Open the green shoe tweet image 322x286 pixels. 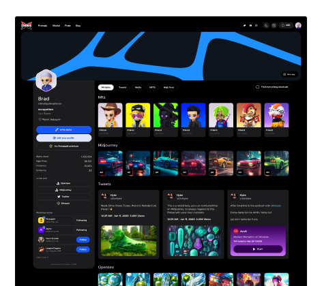point(129,241)
